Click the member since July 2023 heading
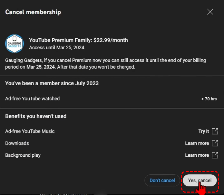Viewport: 224px width, 195px height. [x=52, y=83]
